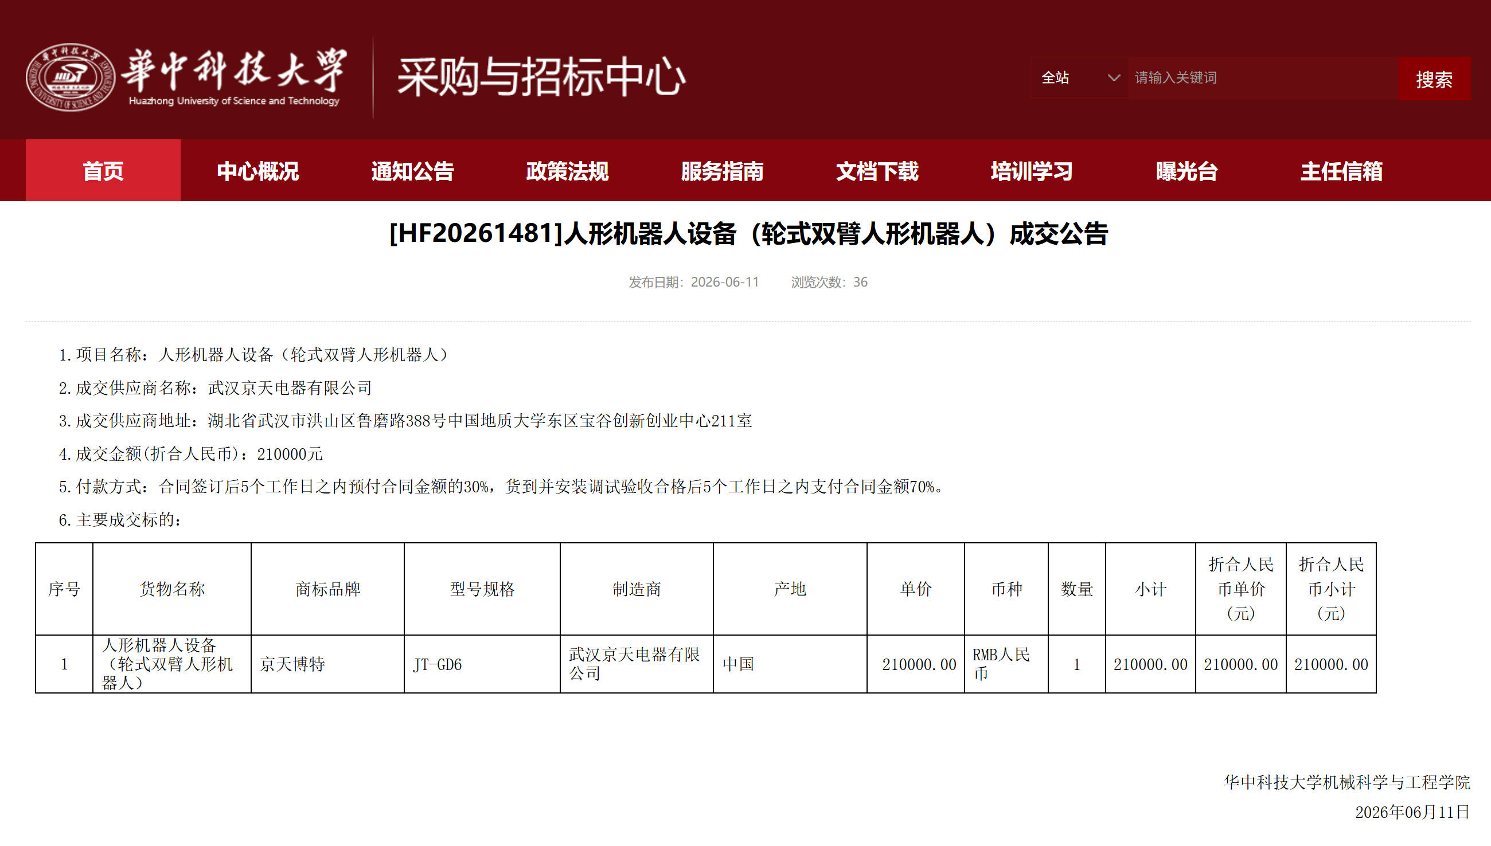The width and height of the screenshot is (1491, 846).
Task: Click the origin cell 中国
Action: (790, 664)
